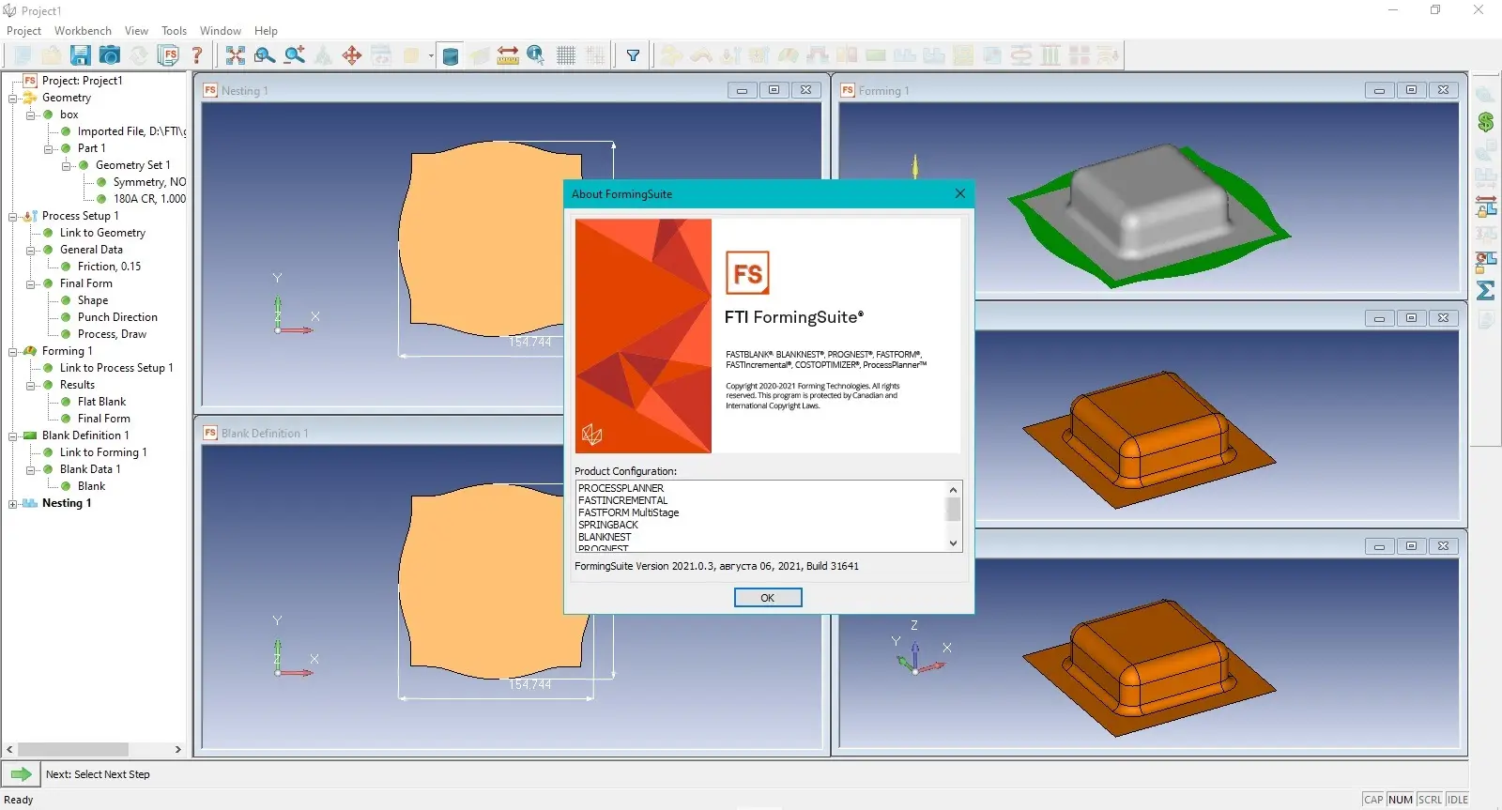Image resolution: width=1502 pixels, height=810 pixels.
Task: Click the project tree scroll right arrow
Action: tap(177, 749)
